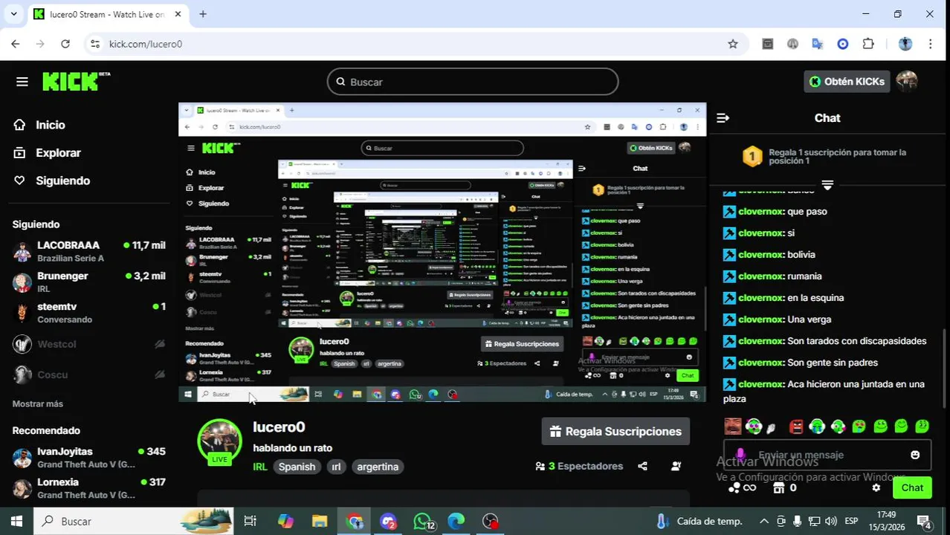
Task: Click the lucero0 channel name
Action: pos(279,427)
